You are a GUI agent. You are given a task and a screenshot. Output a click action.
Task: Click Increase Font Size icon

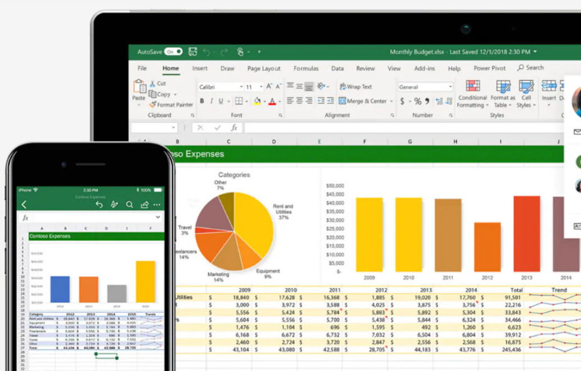tap(269, 86)
